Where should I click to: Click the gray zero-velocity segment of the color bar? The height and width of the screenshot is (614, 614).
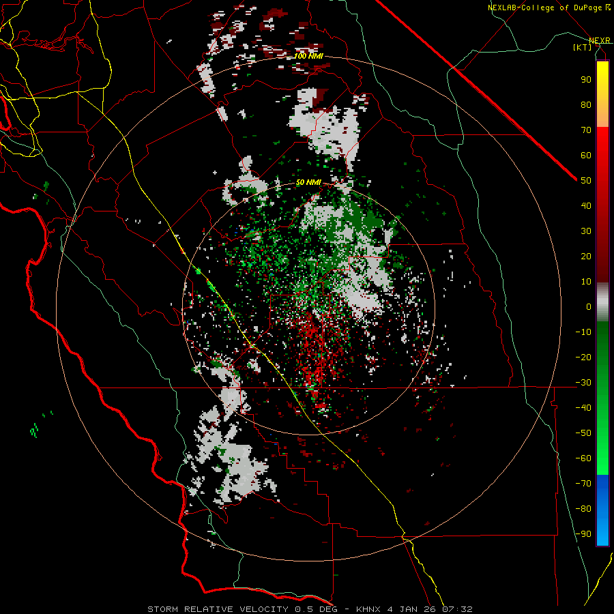click(602, 304)
